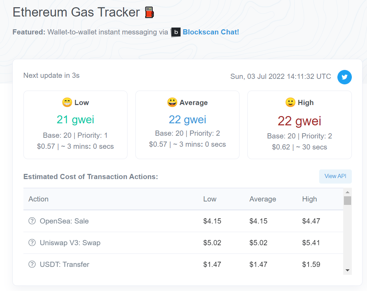
Task: Select the High 22 gwei card
Action: (x=299, y=125)
